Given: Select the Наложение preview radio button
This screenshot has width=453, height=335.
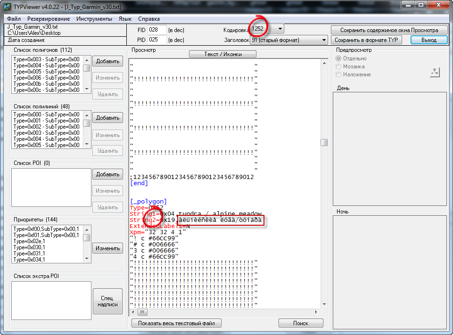Looking at the screenshot, I should (338, 74).
